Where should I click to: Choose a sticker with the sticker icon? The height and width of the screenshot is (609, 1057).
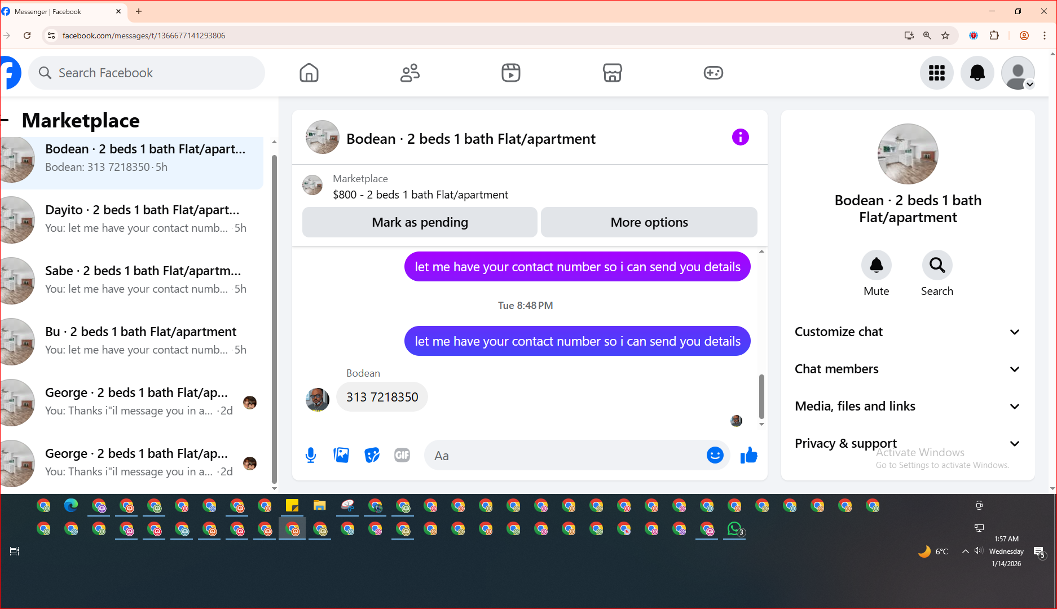372,455
